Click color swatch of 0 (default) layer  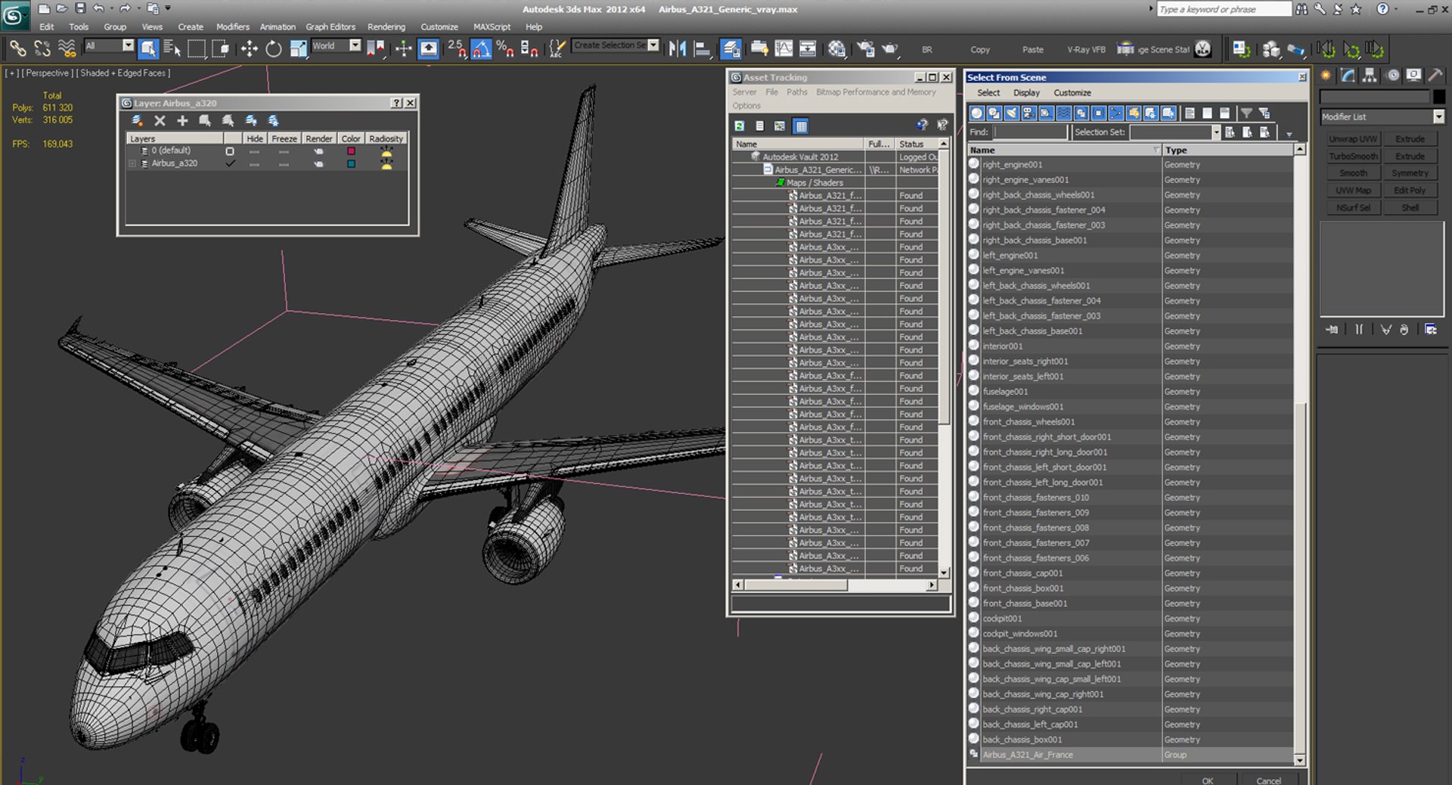tap(351, 151)
